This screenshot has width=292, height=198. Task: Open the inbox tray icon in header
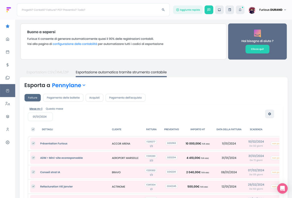click(219, 10)
